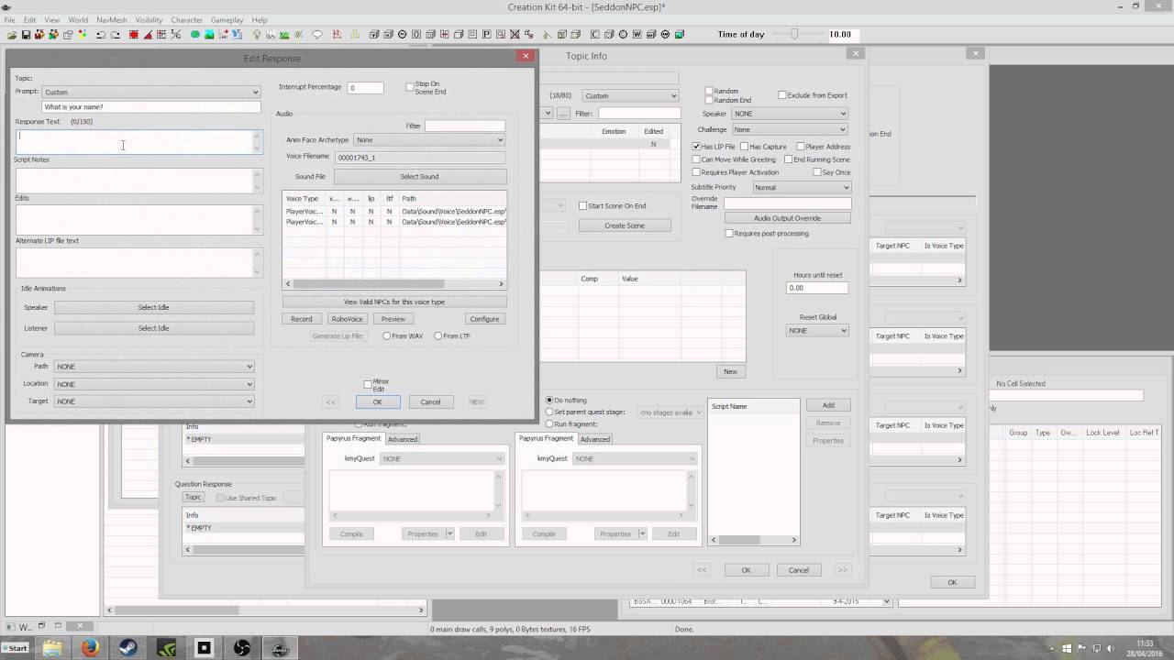Open the Windows Start button
Screen dimensions: 1174x660
pos(15,648)
